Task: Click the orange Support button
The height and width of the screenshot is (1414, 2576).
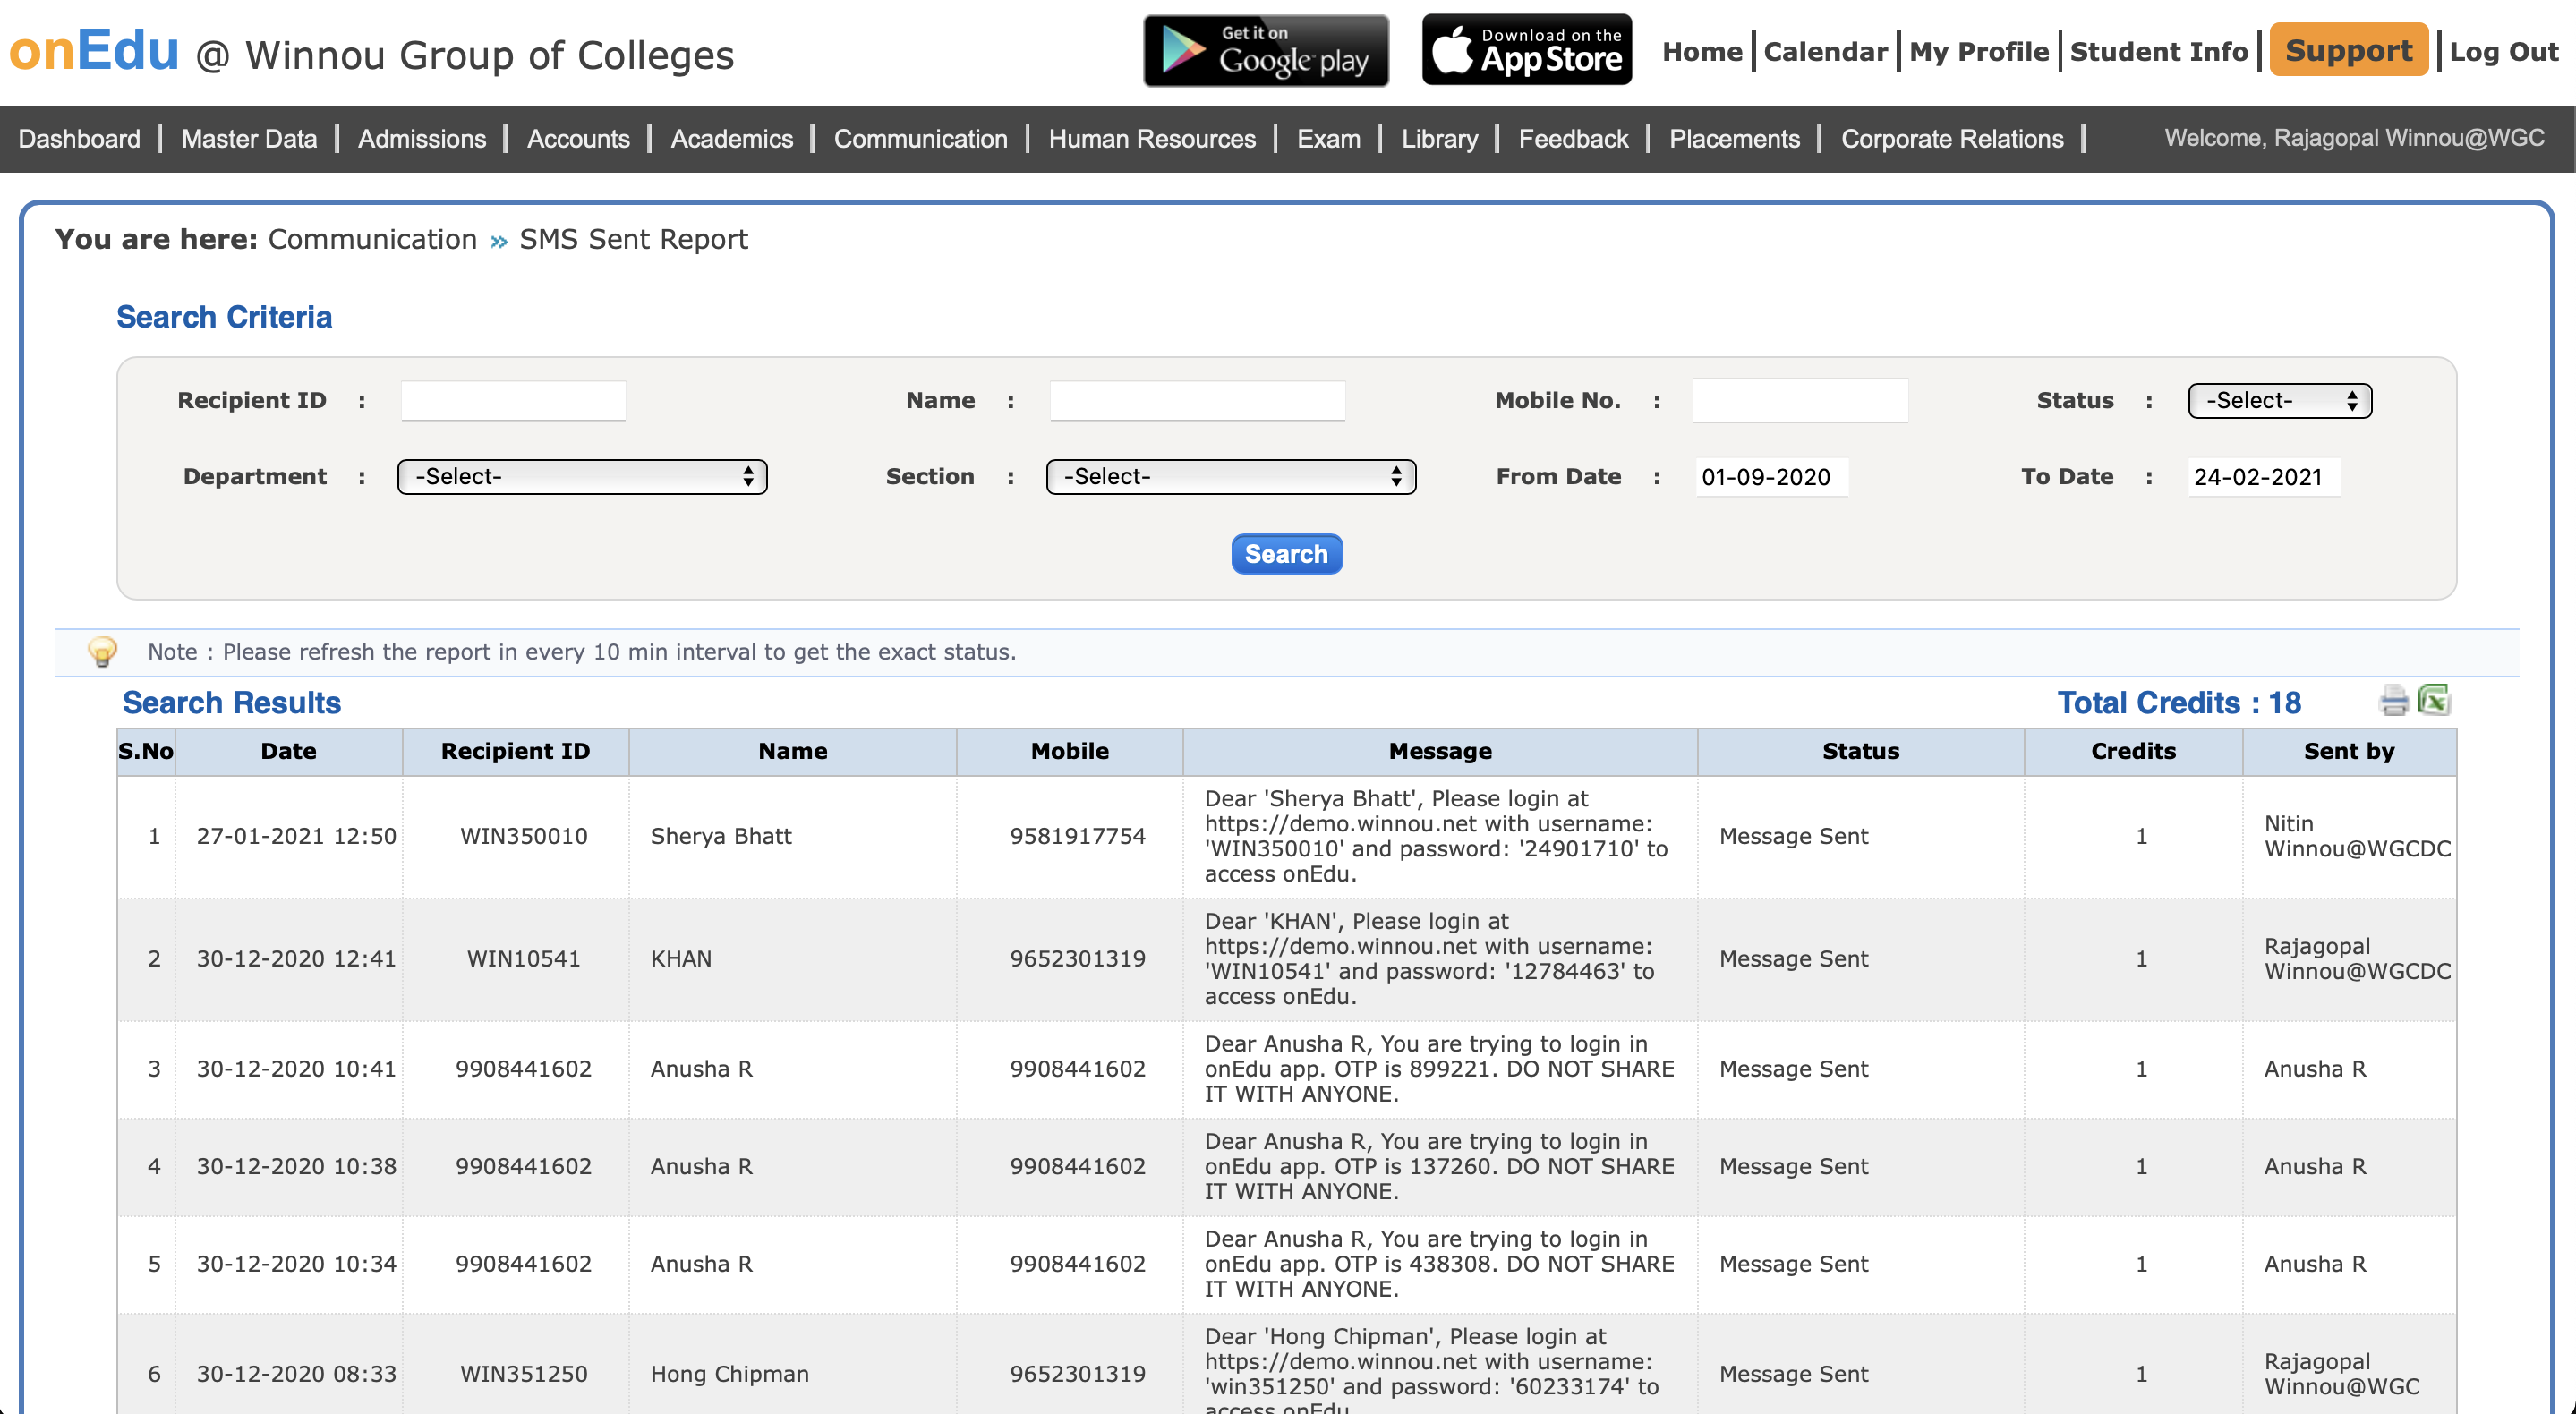Action: coord(2348,50)
